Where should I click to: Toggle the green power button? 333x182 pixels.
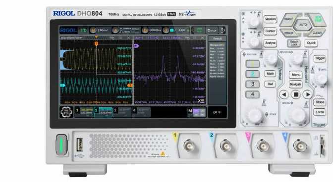click(x=61, y=145)
